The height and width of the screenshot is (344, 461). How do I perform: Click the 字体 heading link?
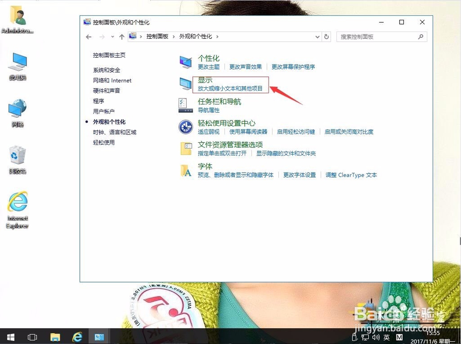coord(205,166)
